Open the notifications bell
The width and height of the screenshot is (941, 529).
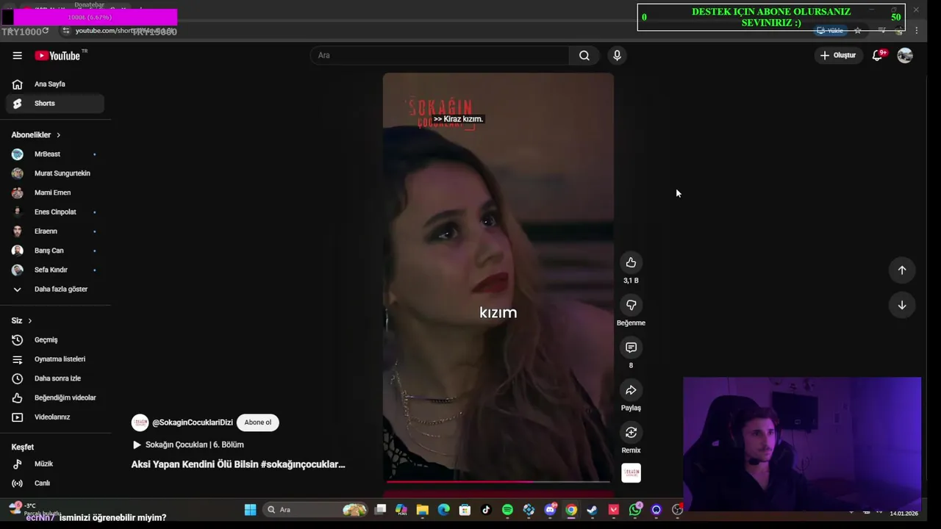(877, 55)
